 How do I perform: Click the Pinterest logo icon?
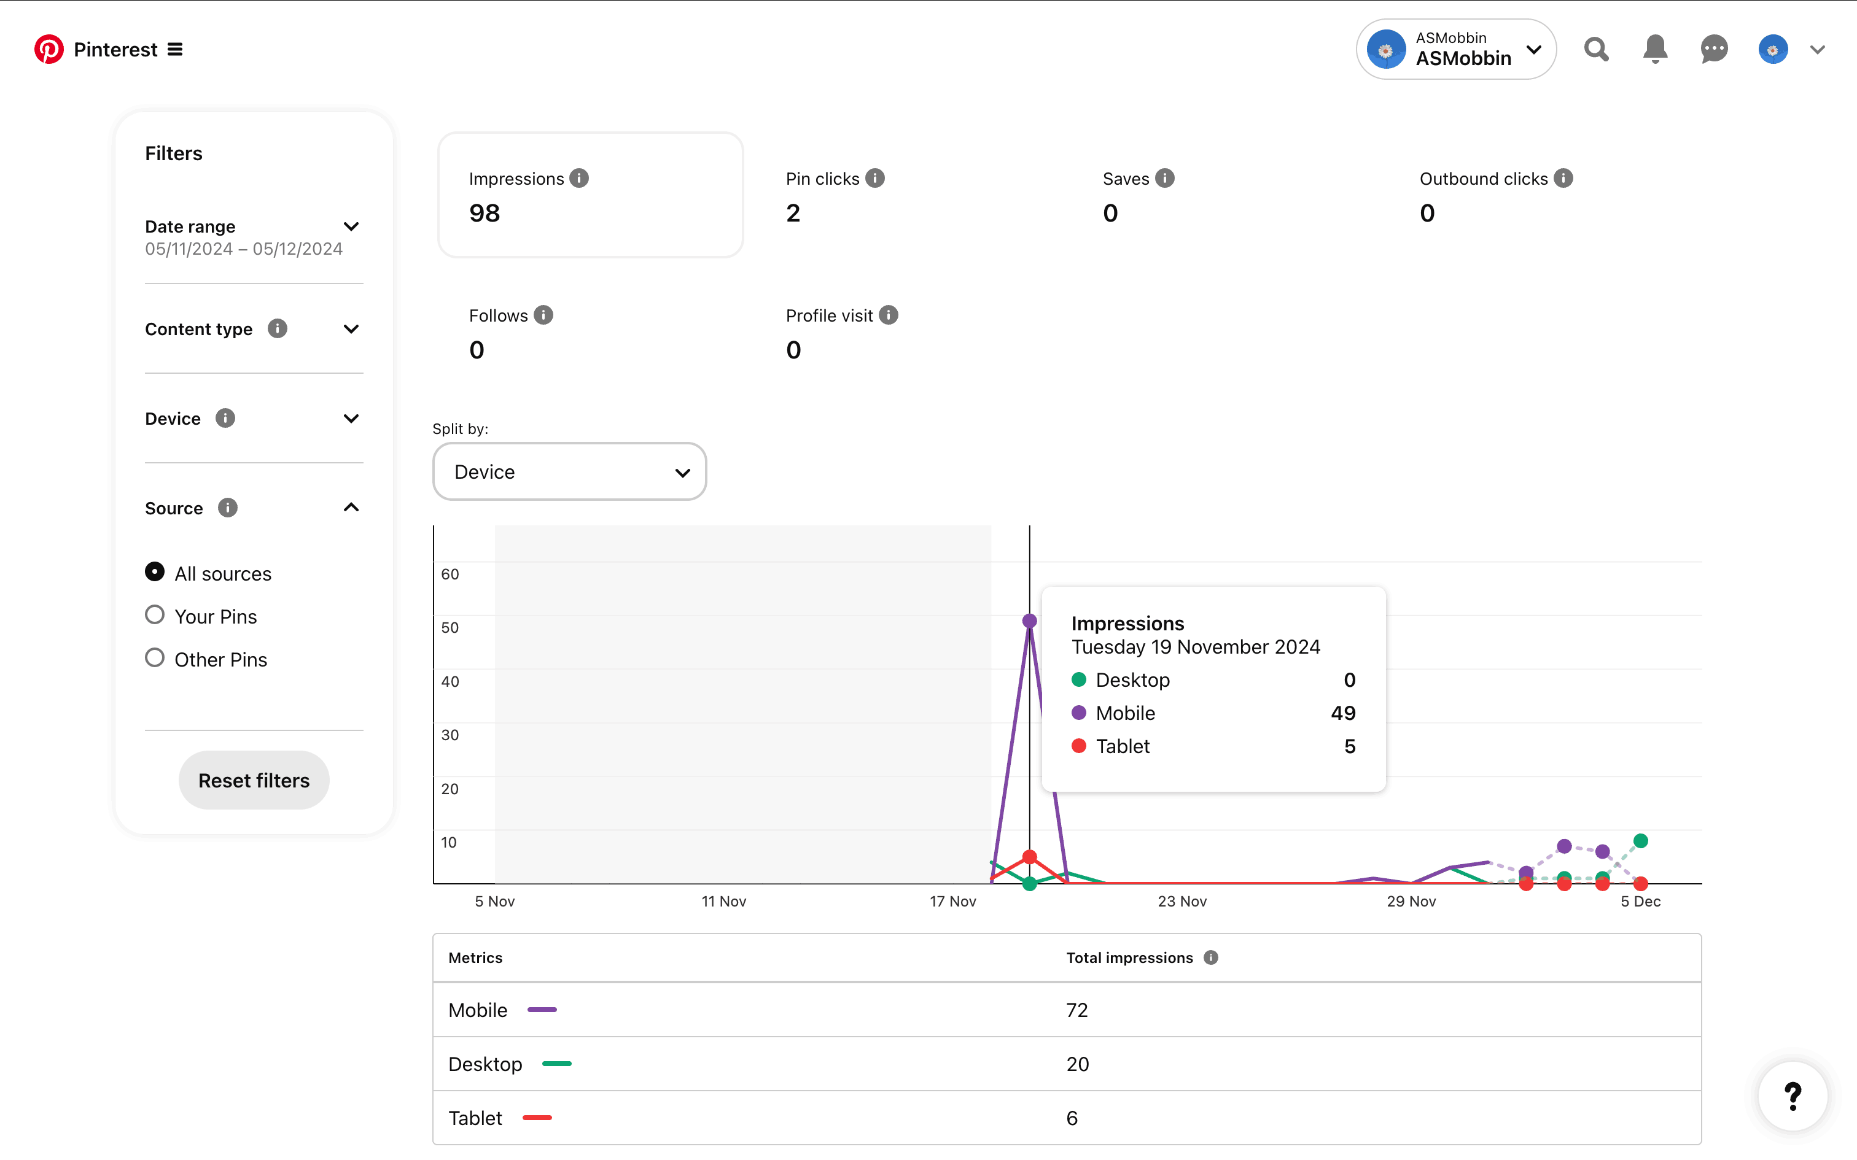click(x=49, y=50)
